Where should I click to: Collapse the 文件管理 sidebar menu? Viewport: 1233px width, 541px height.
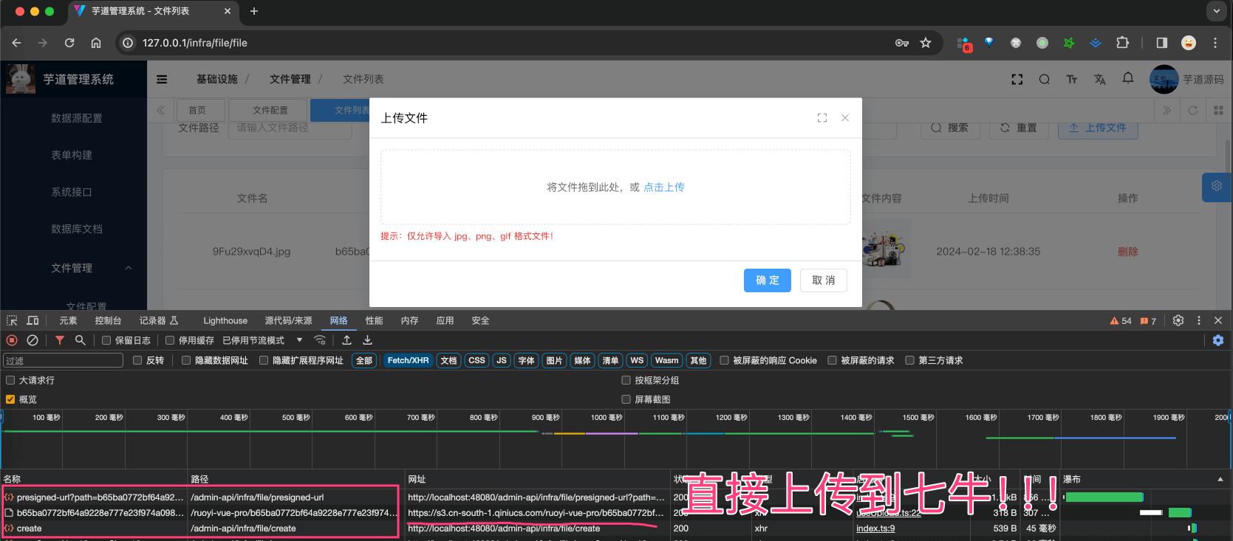point(129,268)
